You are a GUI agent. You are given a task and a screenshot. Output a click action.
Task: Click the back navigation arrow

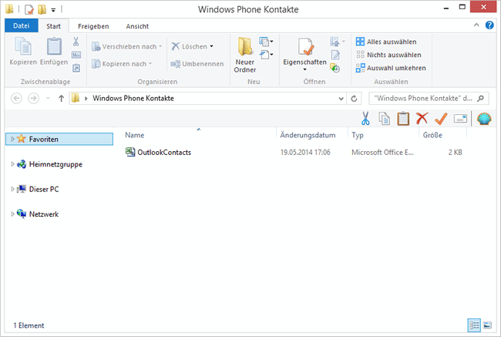[x=17, y=98]
